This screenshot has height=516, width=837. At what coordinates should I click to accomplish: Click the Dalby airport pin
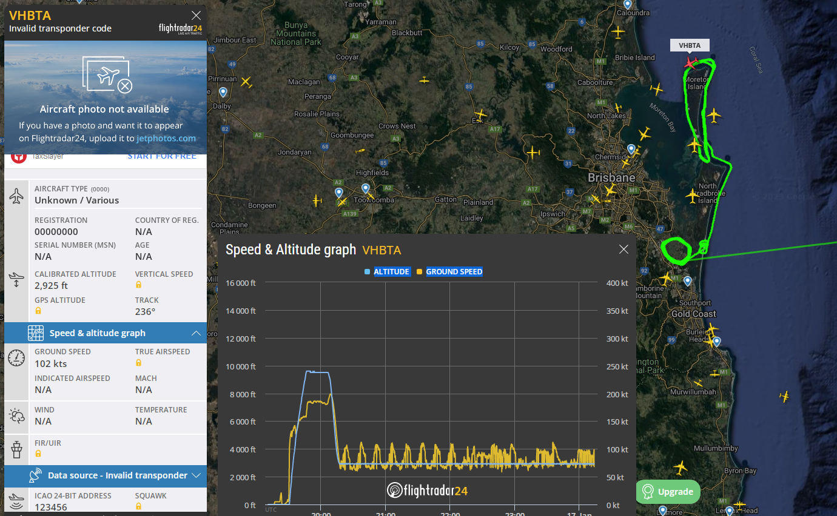223,92
